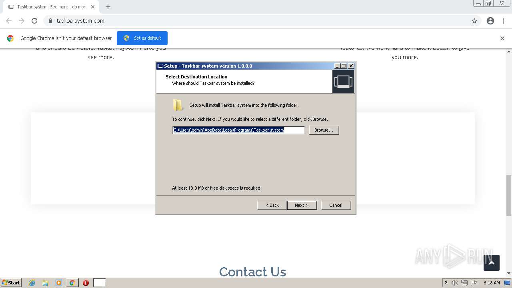Click the Chrome taskbar icon
This screenshot has width=512, height=288.
click(x=72, y=283)
